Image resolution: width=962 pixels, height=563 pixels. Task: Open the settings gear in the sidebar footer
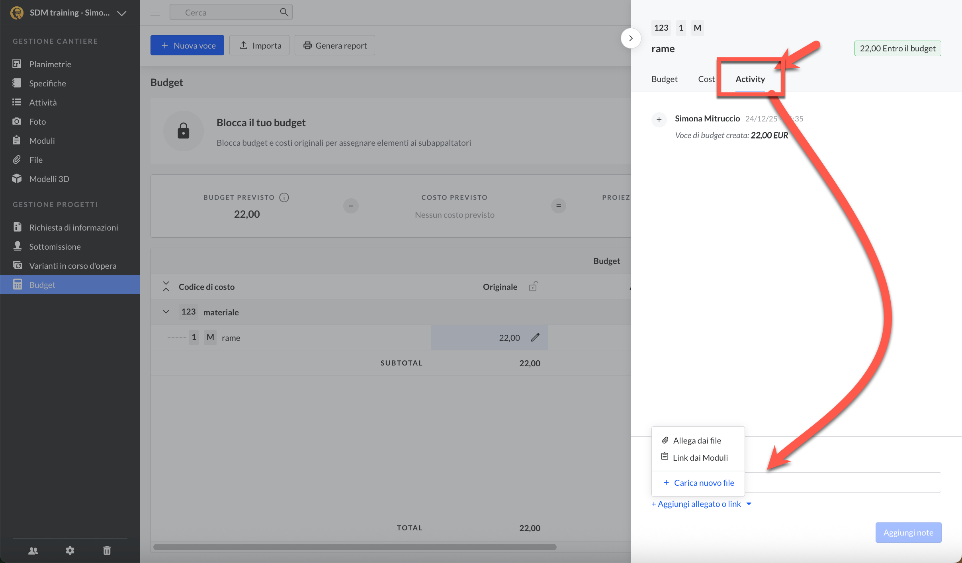click(70, 551)
